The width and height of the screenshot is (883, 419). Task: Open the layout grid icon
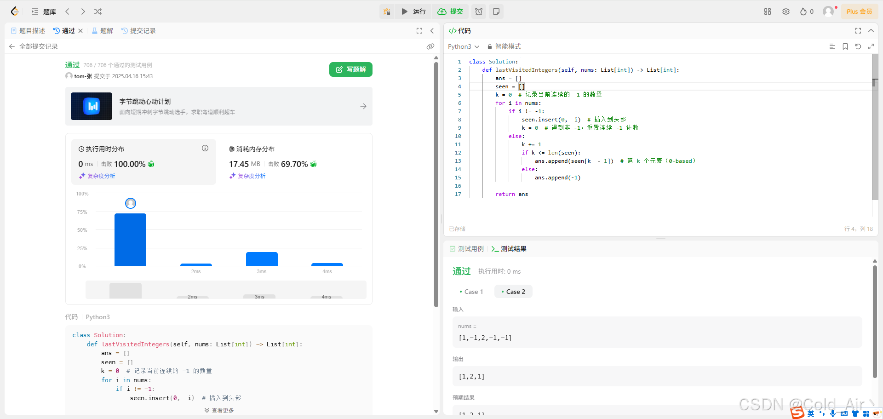768,11
